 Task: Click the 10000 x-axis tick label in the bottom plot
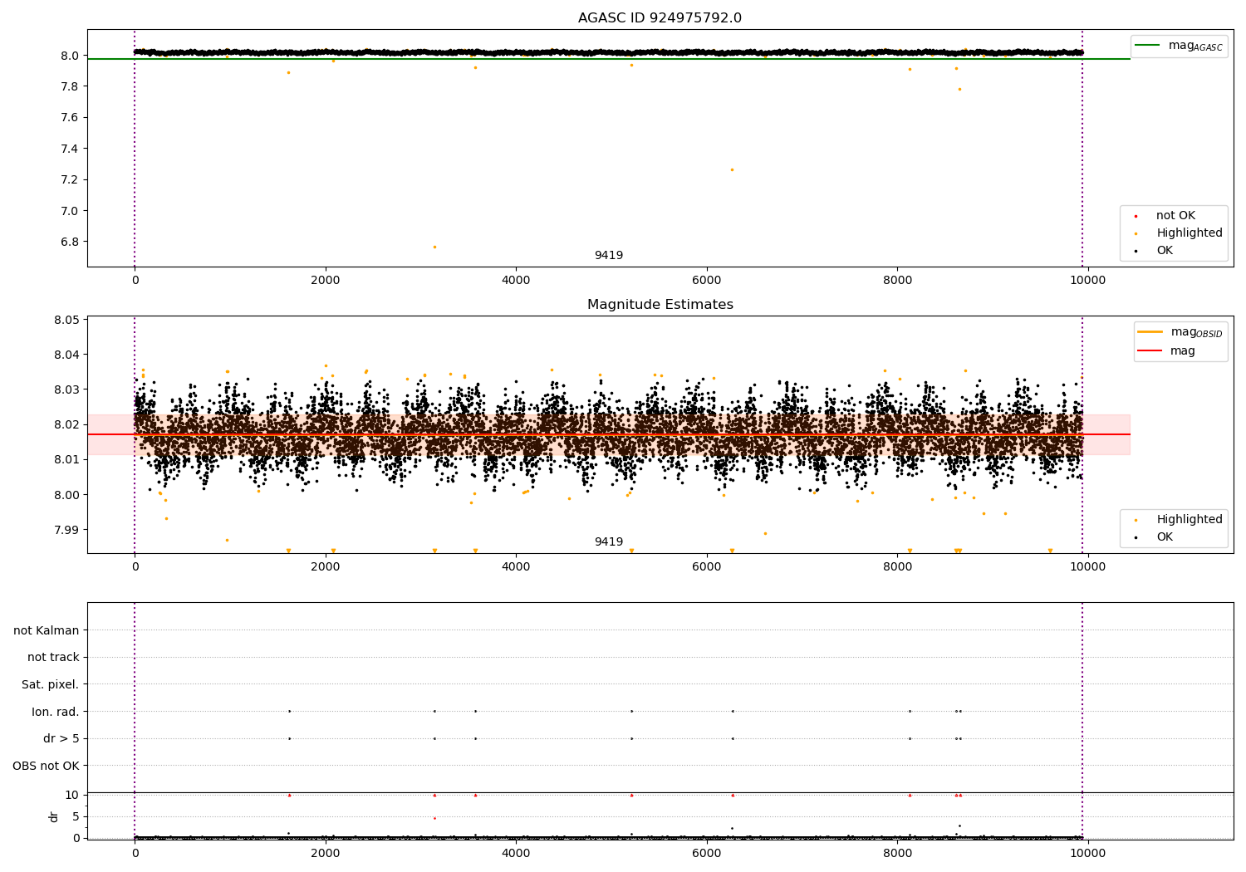(x=1087, y=853)
